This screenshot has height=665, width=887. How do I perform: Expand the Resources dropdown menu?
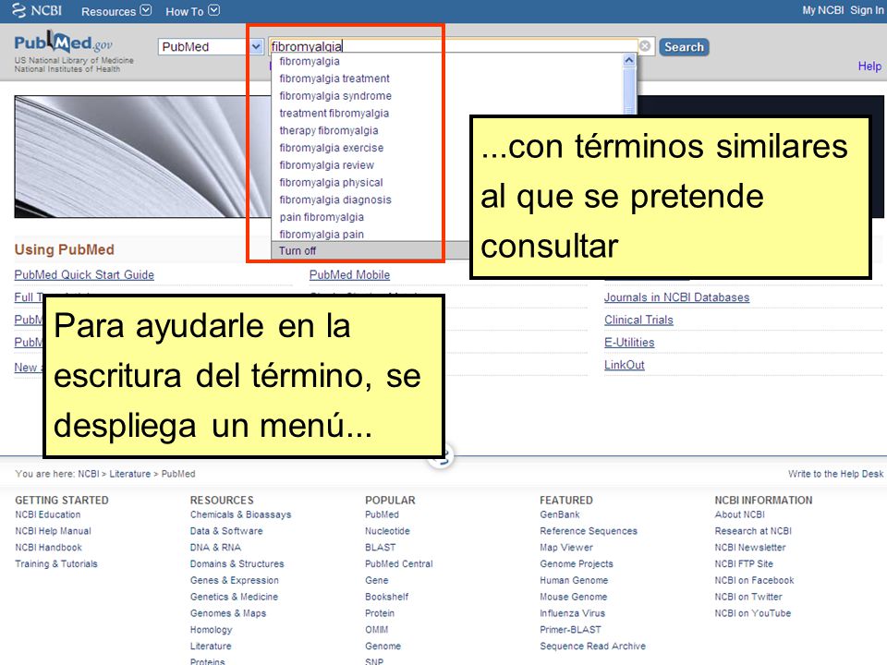coord(116,11)
